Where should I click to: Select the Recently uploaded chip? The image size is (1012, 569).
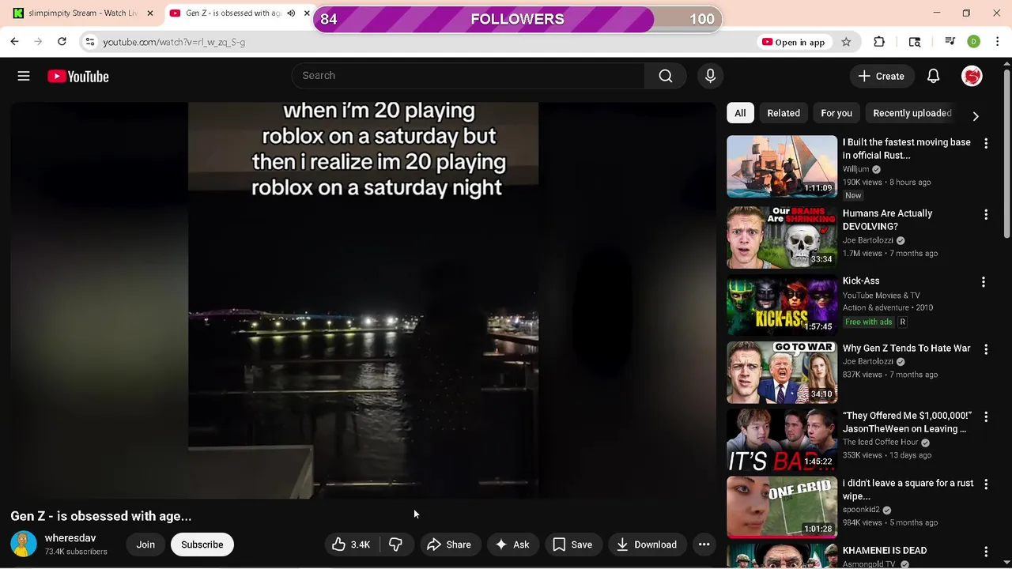(912, 113)
